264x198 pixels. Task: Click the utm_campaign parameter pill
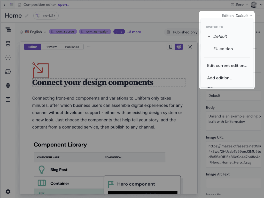95,32
